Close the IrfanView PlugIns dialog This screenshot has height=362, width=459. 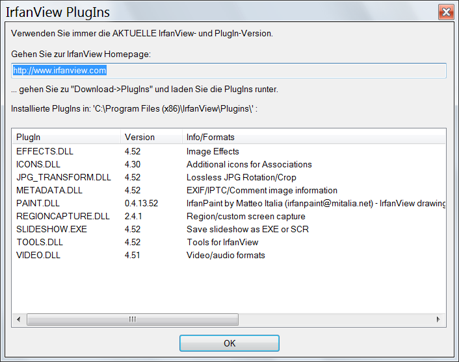coord(446,12)
